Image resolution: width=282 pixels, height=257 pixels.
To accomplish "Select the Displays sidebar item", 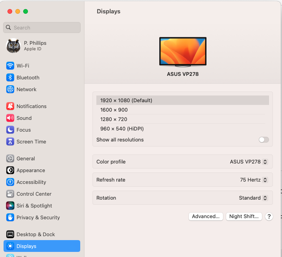I will 42,246.
